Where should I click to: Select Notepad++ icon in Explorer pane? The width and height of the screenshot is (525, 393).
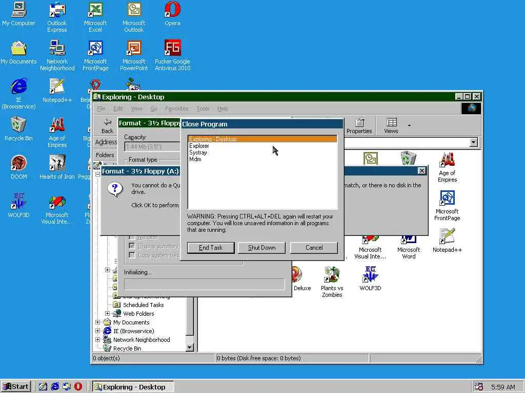[447, 241]
